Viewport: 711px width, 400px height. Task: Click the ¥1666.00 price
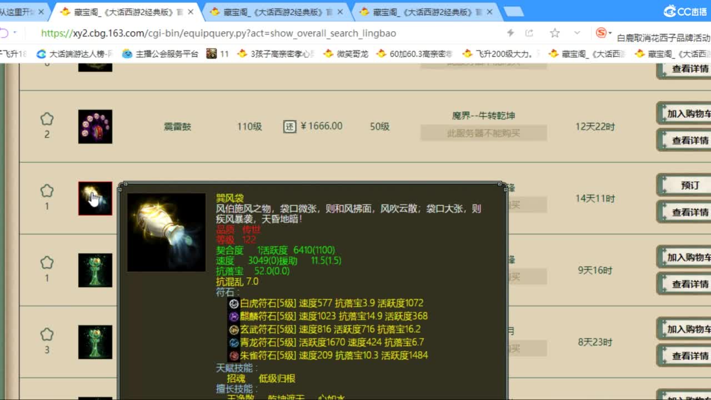321,126
